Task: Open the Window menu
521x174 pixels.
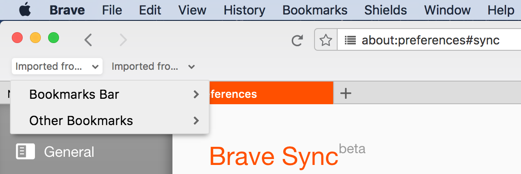Action: click(447, 10)
